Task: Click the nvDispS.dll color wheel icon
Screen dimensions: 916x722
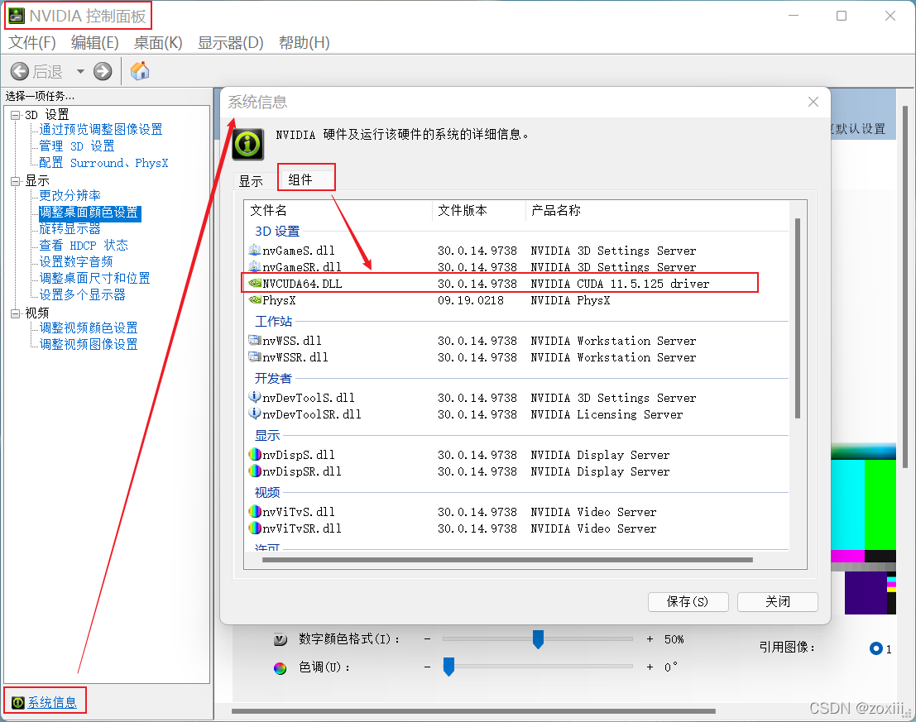Action: [x=255, y=454]
